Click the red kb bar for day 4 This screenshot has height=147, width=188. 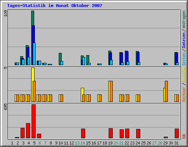pyautogui.click(x=28, y=131)
